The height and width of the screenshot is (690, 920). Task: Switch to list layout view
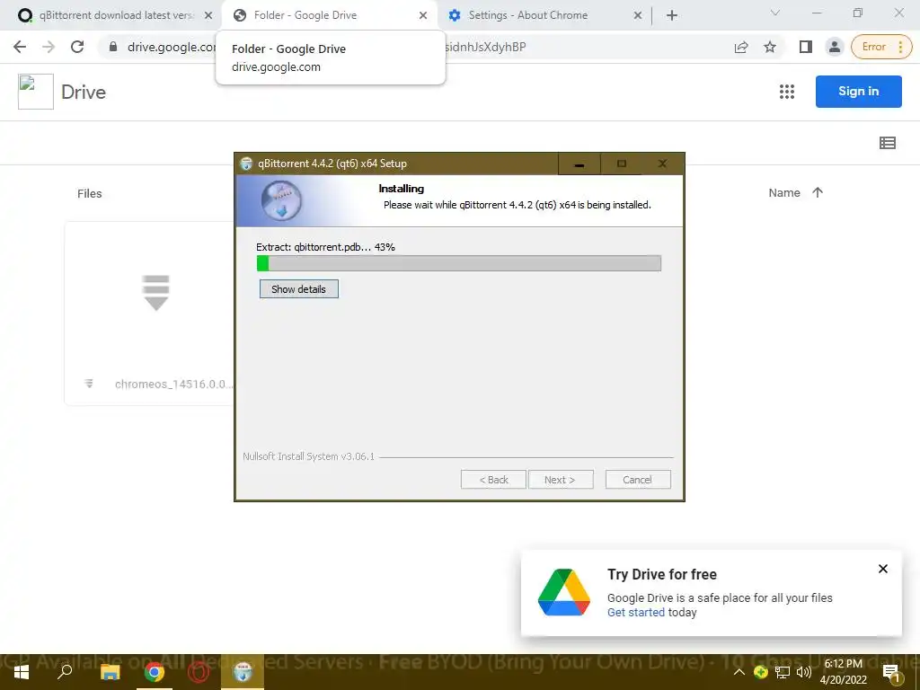(887, 143)
